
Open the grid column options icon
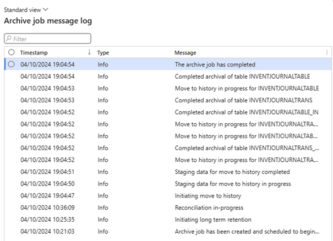pos(326,53)
